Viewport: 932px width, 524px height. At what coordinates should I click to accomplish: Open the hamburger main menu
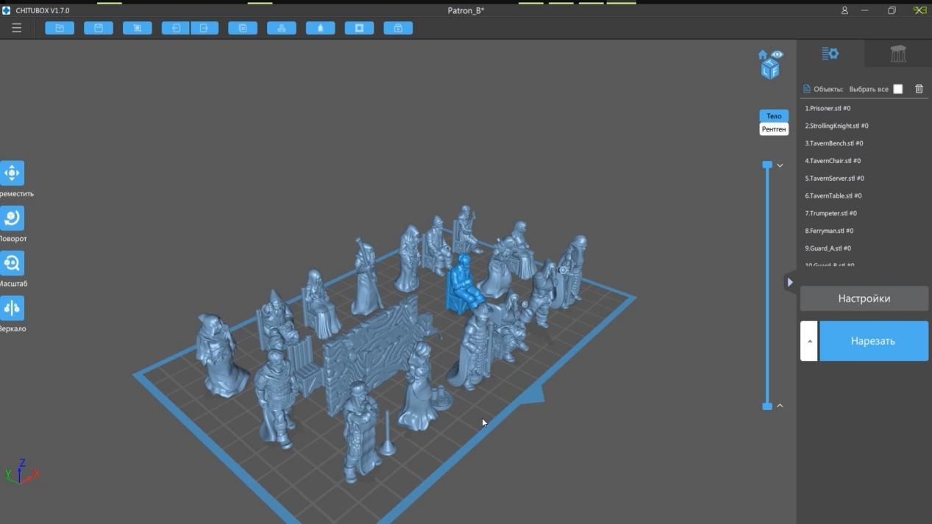[x=16, y=28]
